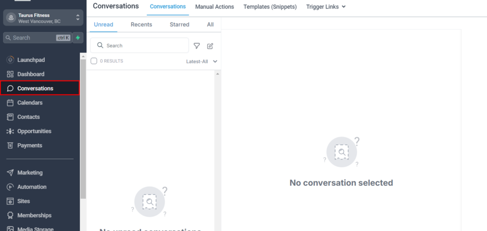Click the compose new message icon
The image size is (487, 231).
click(210, 46)
